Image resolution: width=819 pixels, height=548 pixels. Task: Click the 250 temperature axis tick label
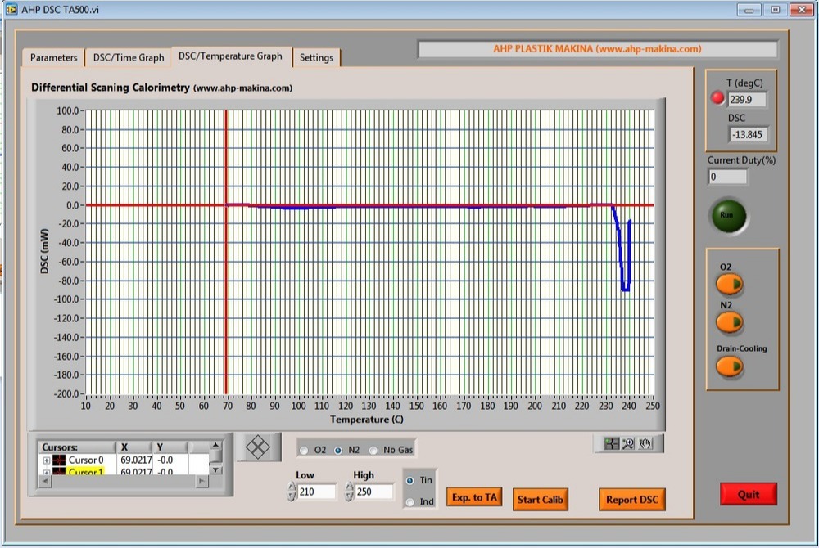point(653,406)
